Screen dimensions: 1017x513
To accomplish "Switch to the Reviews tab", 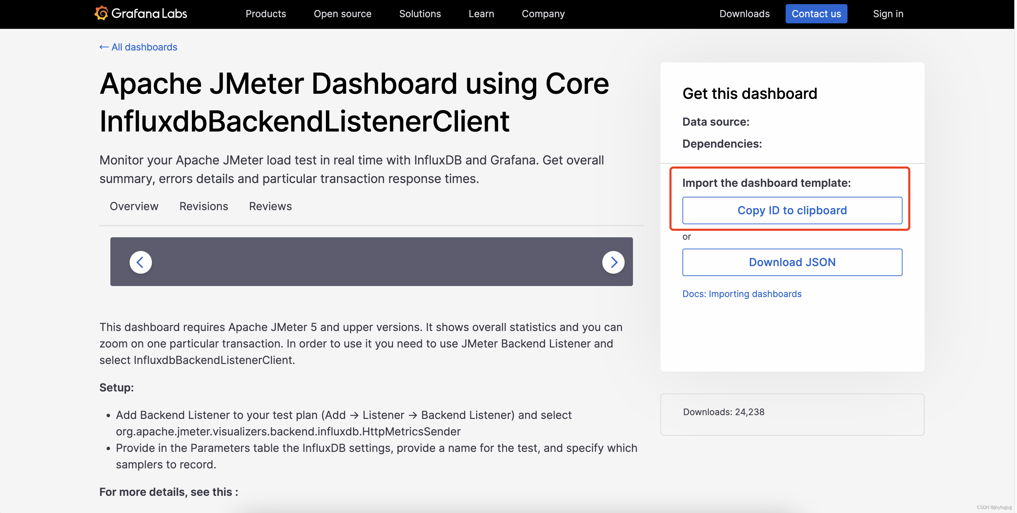I will coord(270,206).
